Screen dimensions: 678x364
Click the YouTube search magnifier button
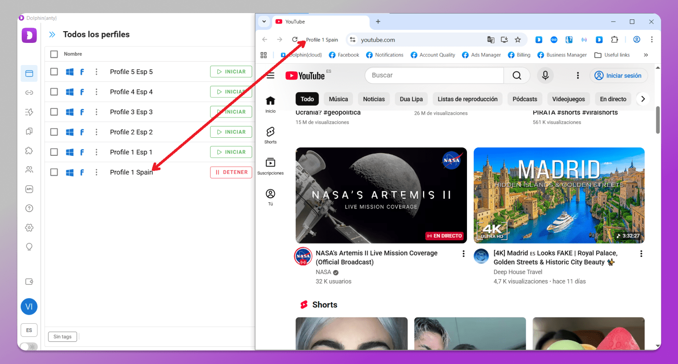click(x=517, y=75)
